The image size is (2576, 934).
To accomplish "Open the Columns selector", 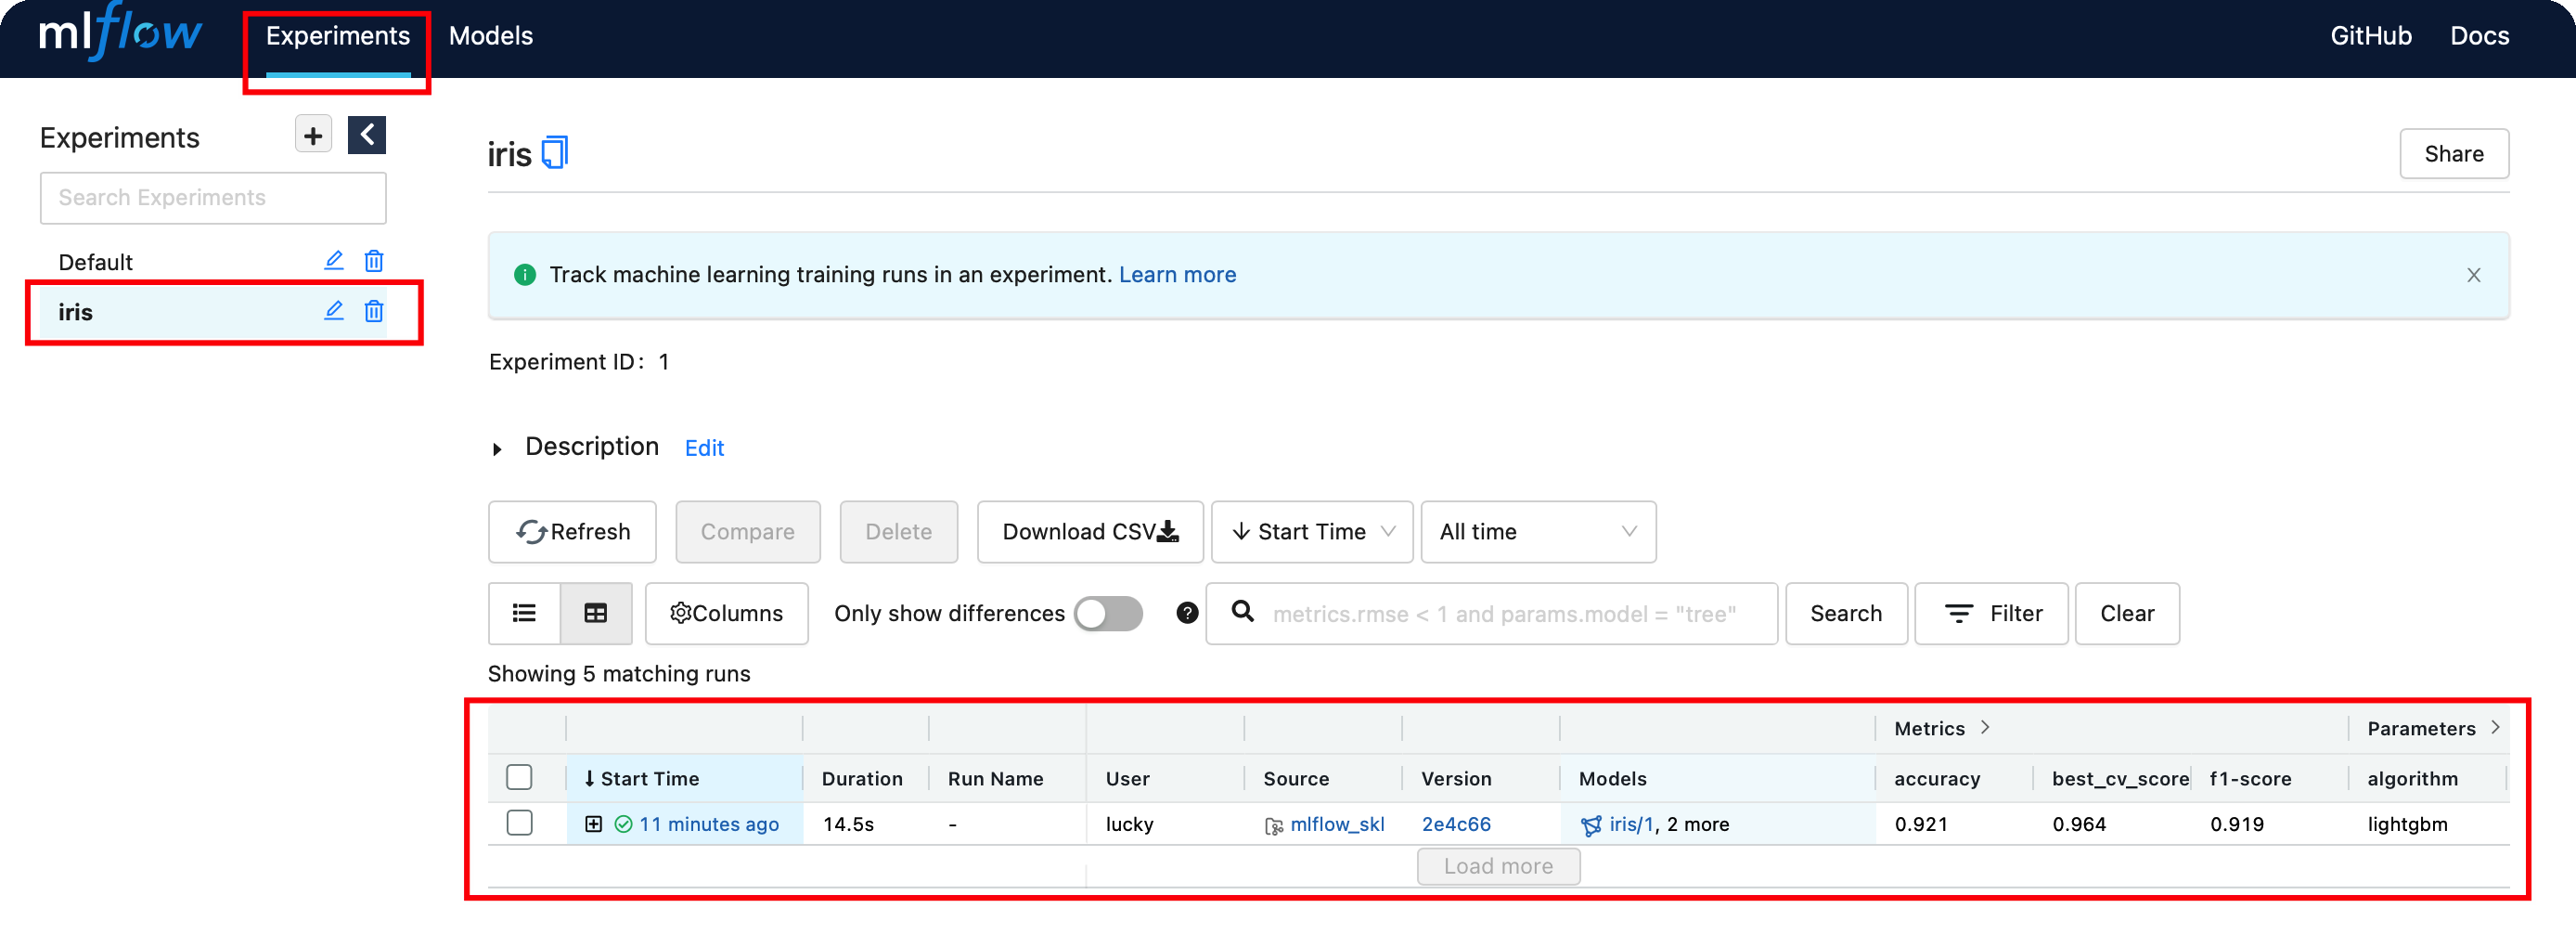I will [727, 613].
